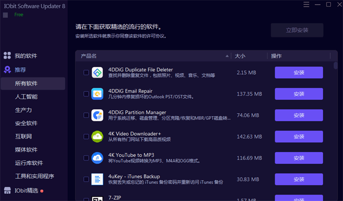
Task: Install 4DDiG Email Repair
Action: [299, 94]
